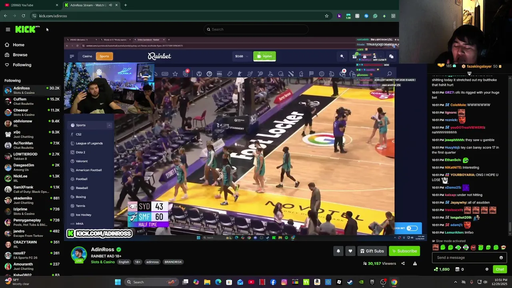Open the Kick hamburger menu

pos(8,29)
